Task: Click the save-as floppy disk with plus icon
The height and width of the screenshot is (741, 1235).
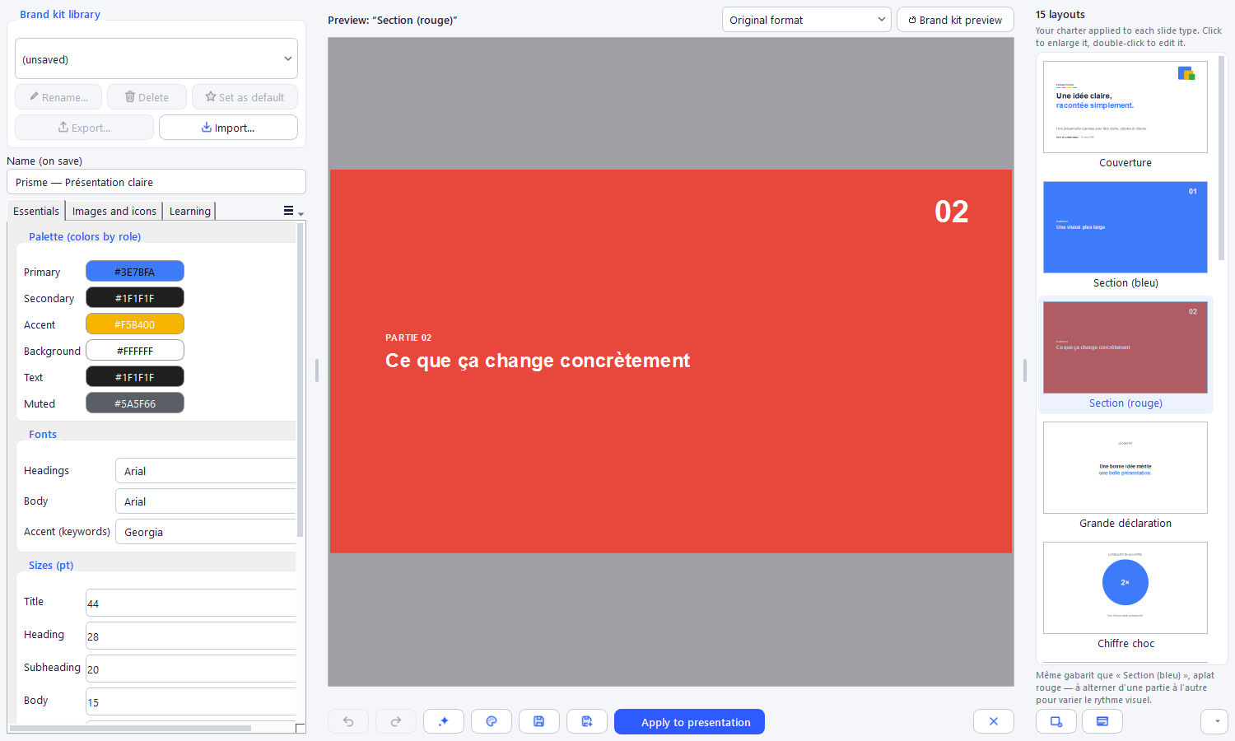Action: click(587, 721)
